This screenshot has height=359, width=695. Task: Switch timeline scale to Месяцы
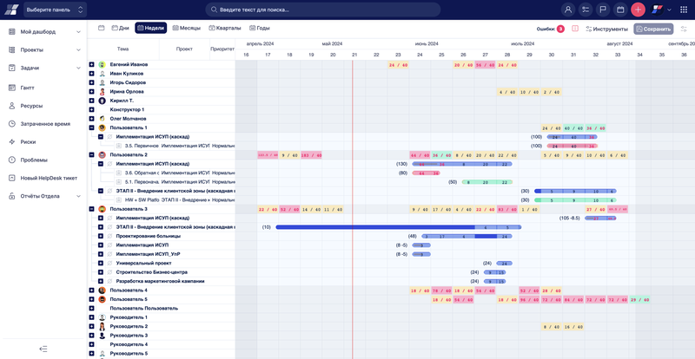click(x=184, y=28)
